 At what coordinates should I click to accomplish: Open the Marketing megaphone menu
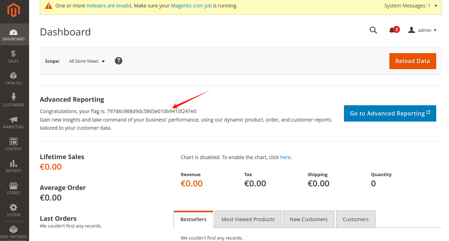pyautogui.click(x=13, y=122)
